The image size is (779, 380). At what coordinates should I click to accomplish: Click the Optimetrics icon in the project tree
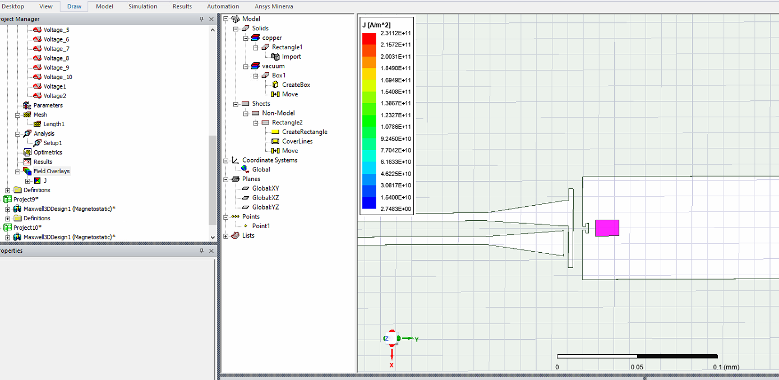click(27, 152)
